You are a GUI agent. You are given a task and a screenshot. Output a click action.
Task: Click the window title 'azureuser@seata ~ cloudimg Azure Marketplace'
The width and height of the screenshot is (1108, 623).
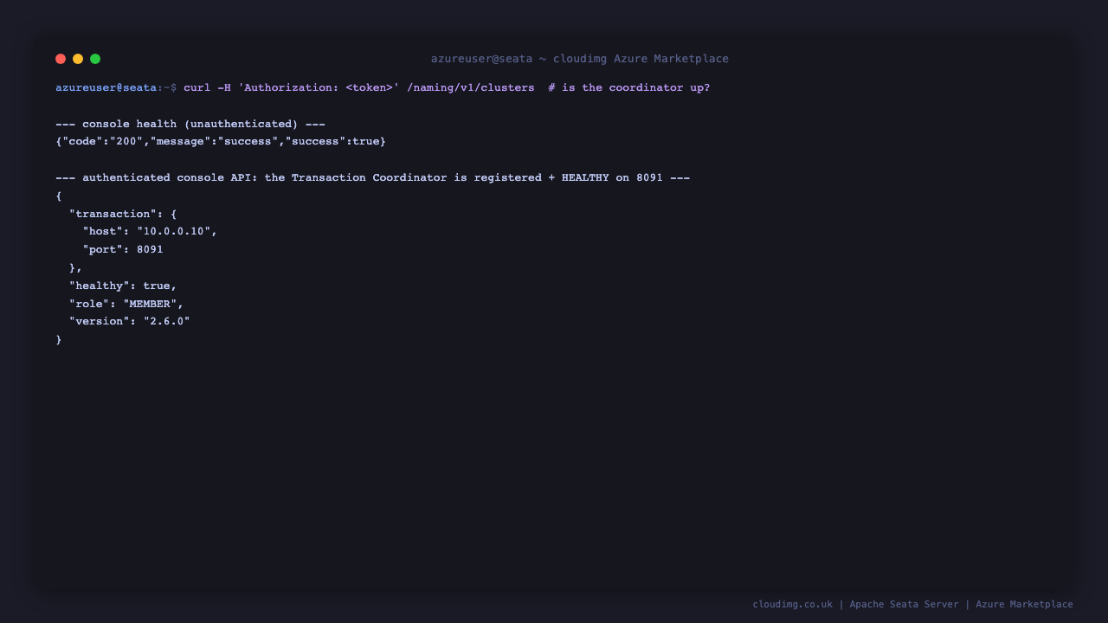[580, 59]
